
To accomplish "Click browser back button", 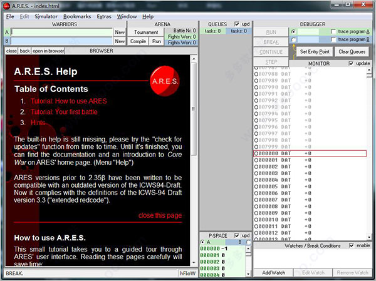I will [x=24, y=51].
